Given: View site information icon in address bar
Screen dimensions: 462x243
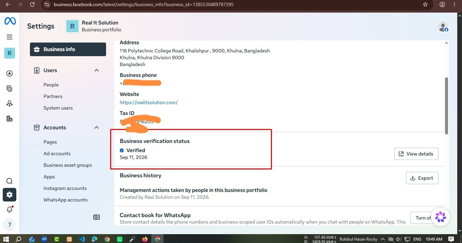Looking at the screenshot, I should (x=47, y=4).
